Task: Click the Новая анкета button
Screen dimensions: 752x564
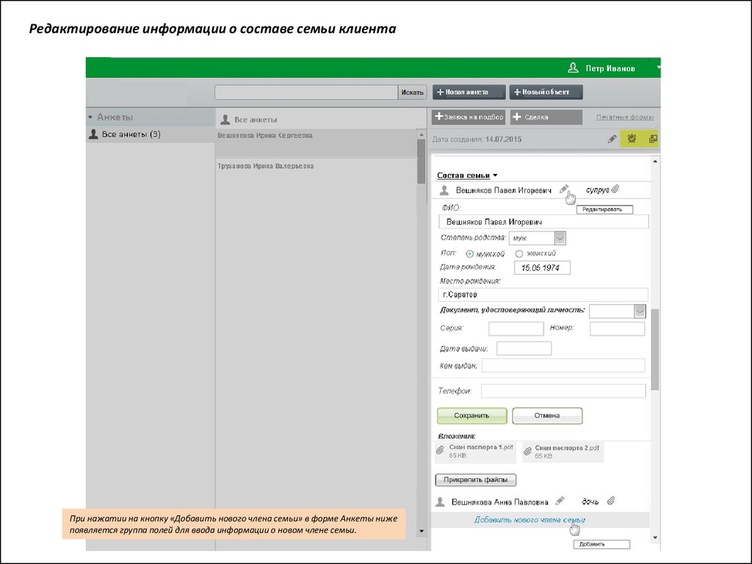Action: coord(469,93)
